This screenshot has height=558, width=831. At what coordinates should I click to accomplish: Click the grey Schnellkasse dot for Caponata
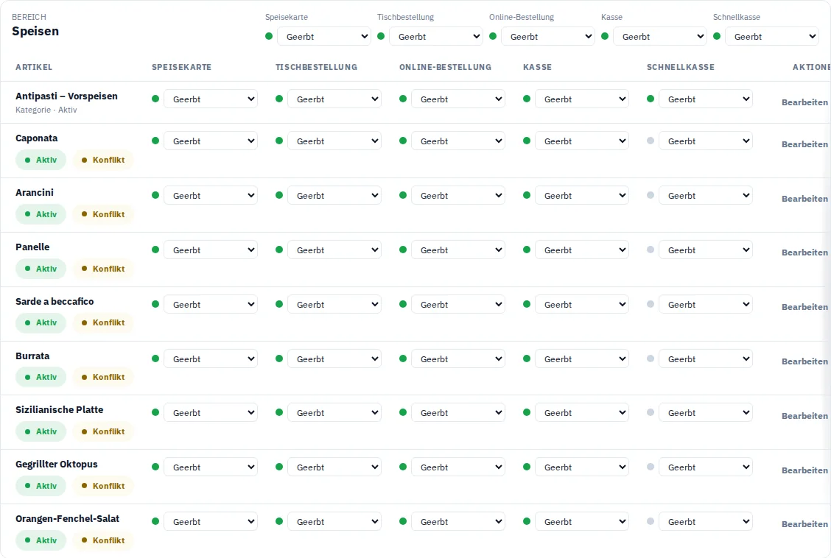tap(651, 141)
